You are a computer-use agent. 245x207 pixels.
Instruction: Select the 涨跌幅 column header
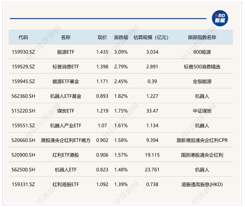[121, 37]
